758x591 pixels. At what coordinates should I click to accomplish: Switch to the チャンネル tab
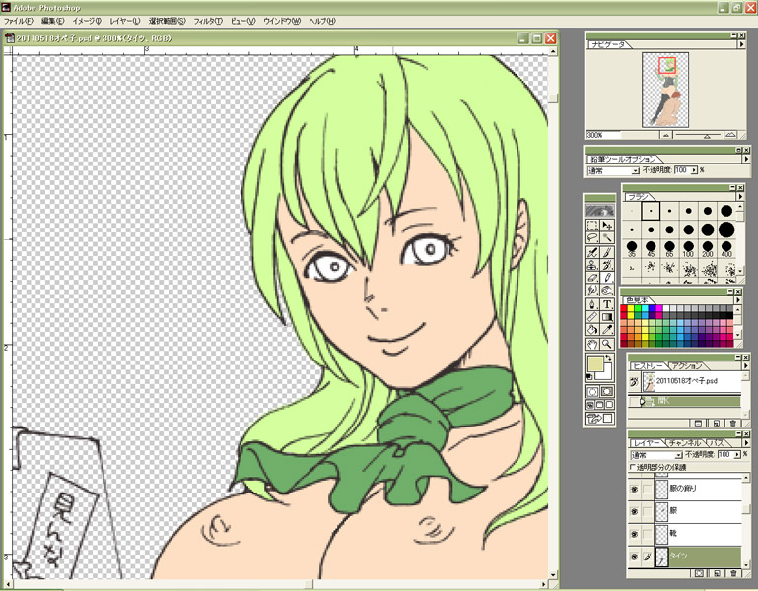click(x=685, y=442)
